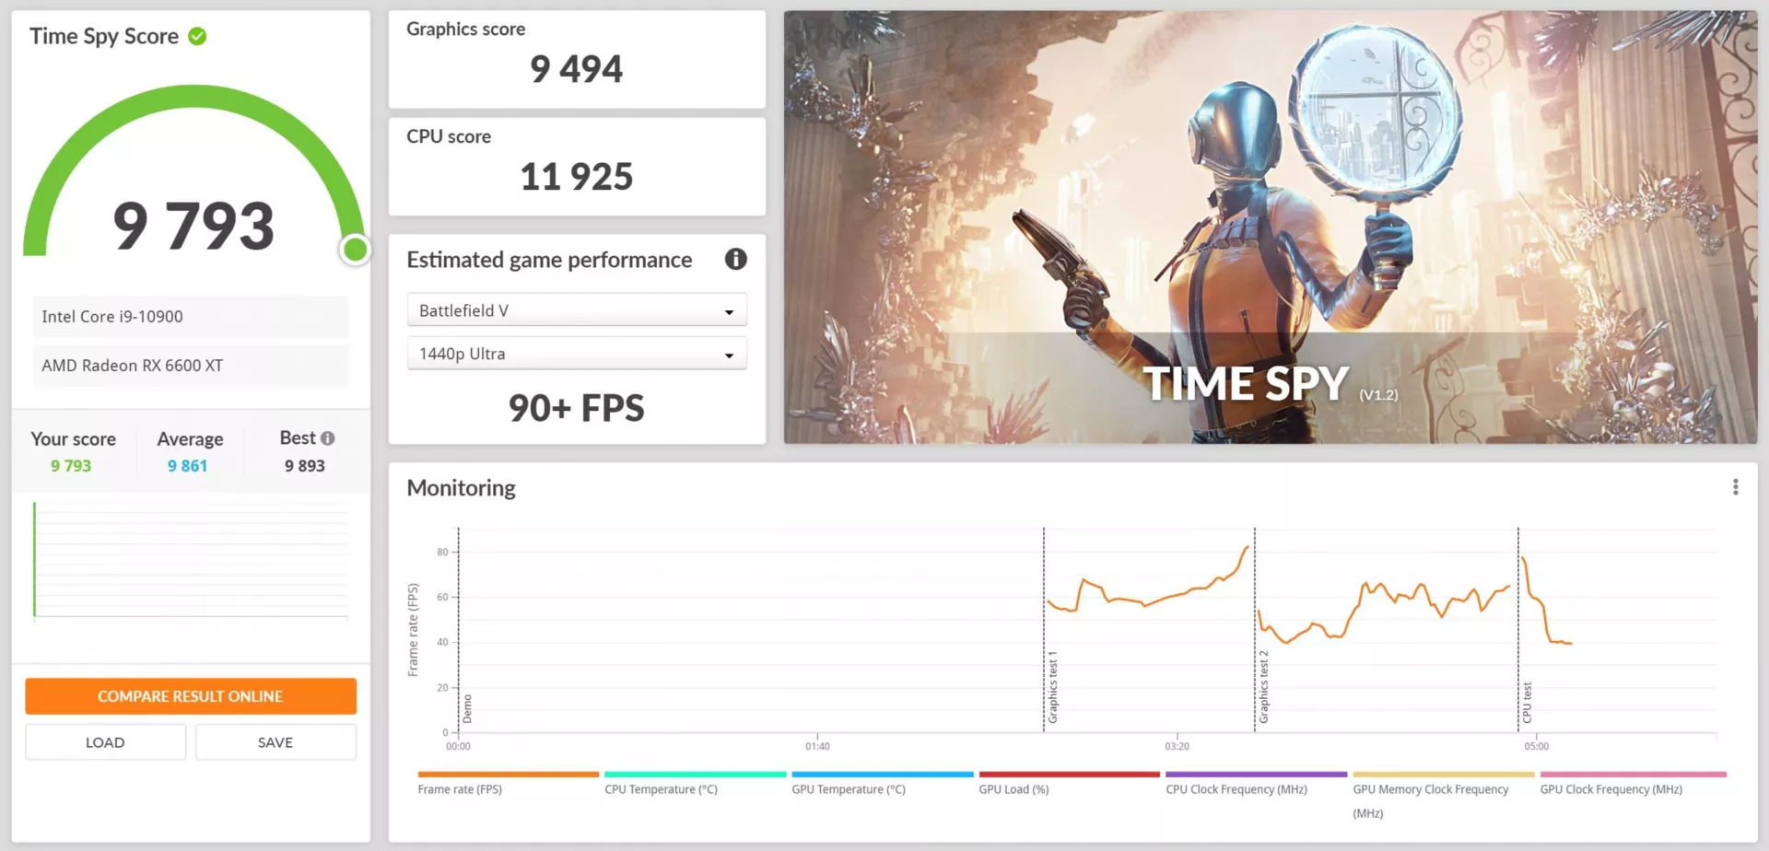Click the large 9 793 score inside the gauge
This screenshot has width=1769, height=851.
click(193, 227)
